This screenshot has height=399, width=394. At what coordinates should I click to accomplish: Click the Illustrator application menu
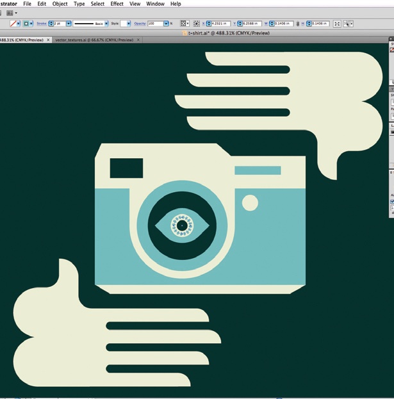tap(9, 4)
